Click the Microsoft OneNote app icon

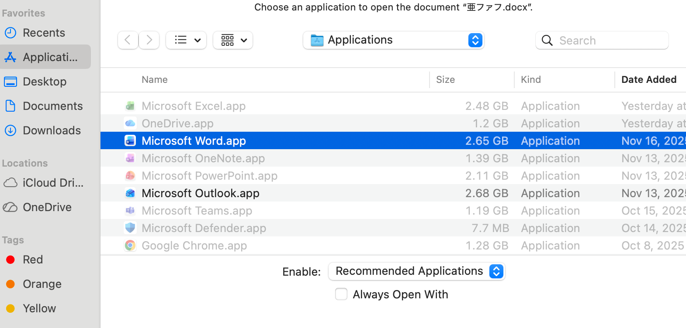click(130, 158)
